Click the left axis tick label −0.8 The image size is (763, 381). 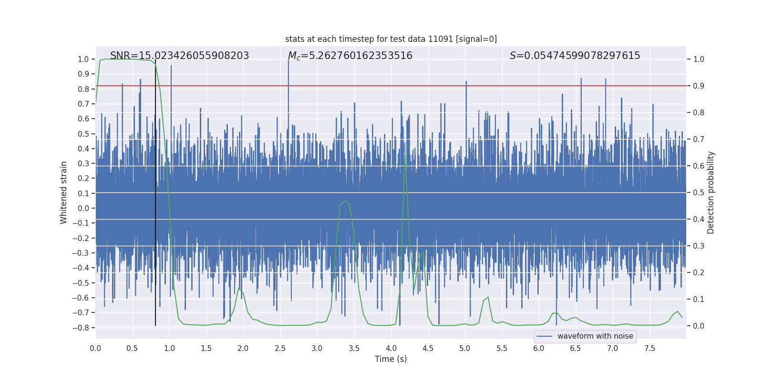point(81,328)
